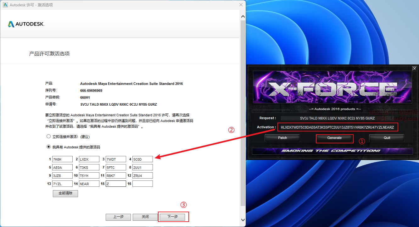Click the 关闭 button
The height and width of the screenshot is (227, 419).
click(145, 217)
